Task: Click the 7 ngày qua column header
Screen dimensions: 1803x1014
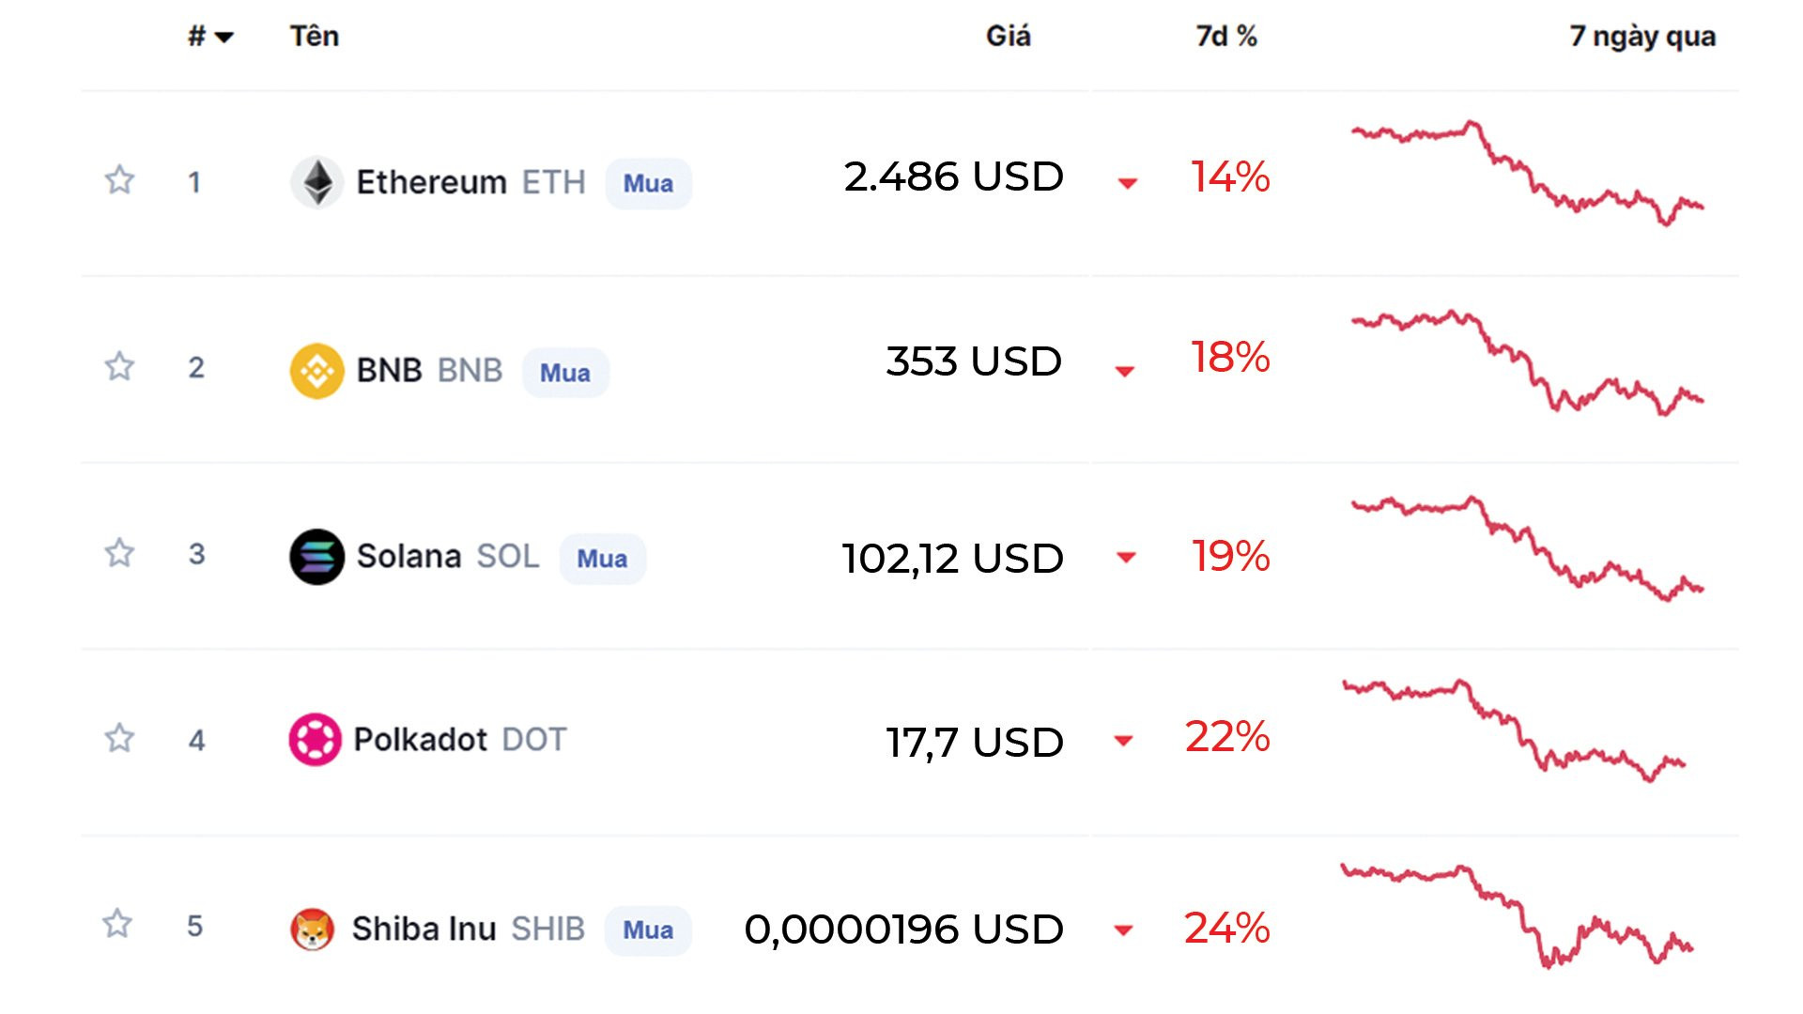Action: 1642,37
